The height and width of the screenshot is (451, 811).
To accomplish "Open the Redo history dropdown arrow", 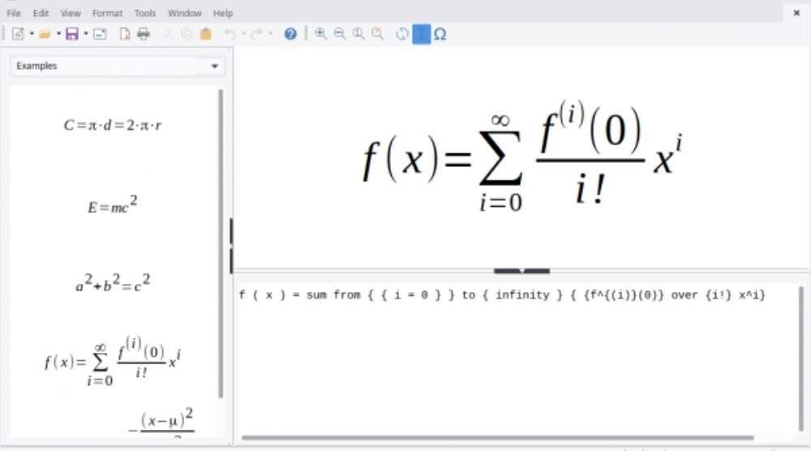I will tap(271, 34).
